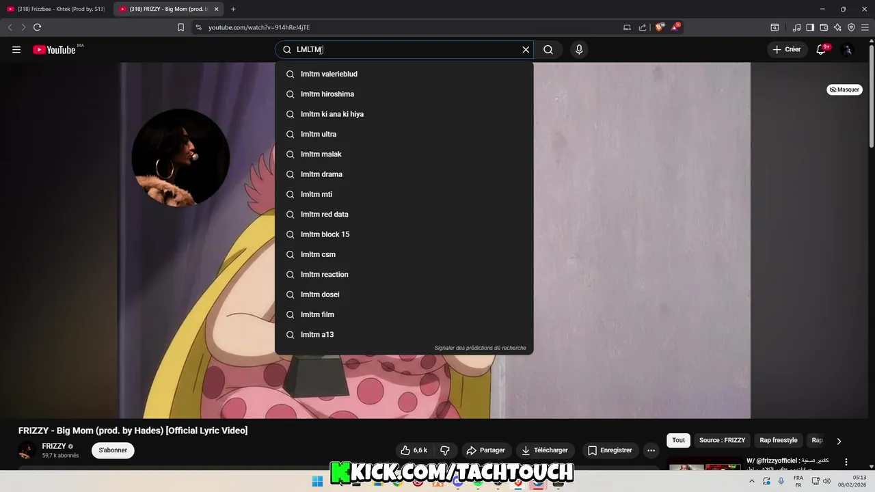Go forward with the browser arrow
Image resolution: width=875 pixels, height=492 pixels.
[23, 27]
